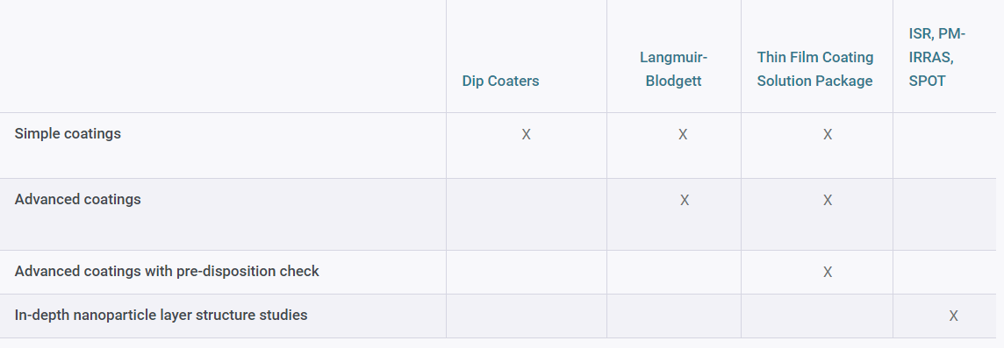Click the X under Dip Coaters for Simple coatings
The width and height of the screenshot is (1004, 348).
527,134
